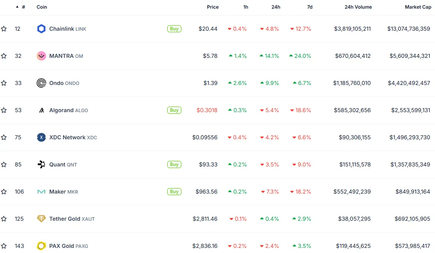Click the Tether Gold logo icon
This screenshot has height=253, width=435.
41,219
